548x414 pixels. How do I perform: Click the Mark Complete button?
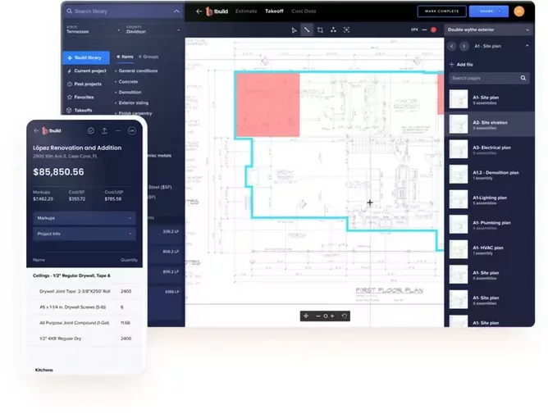[441, 11]
